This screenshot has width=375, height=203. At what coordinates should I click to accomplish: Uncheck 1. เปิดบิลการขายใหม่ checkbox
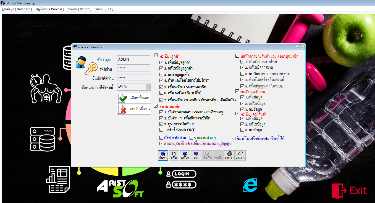(x=242, y=62)
